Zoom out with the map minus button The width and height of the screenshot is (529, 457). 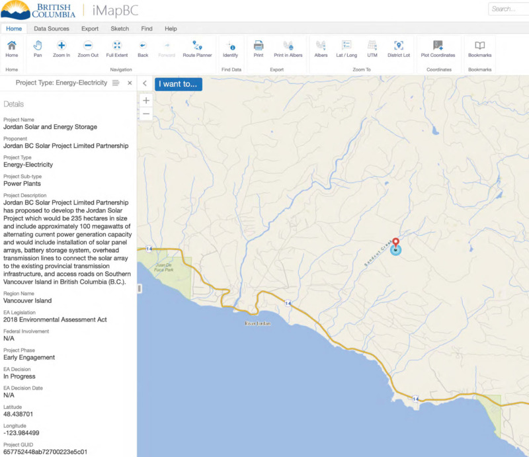146,114
